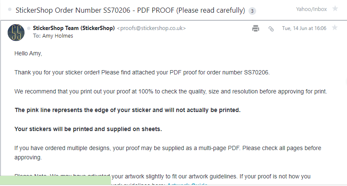Image resolution: width=347 pixels, height=186 pixels.
Task: Open the attachment paperclip icon
Action: pos(271,28)
